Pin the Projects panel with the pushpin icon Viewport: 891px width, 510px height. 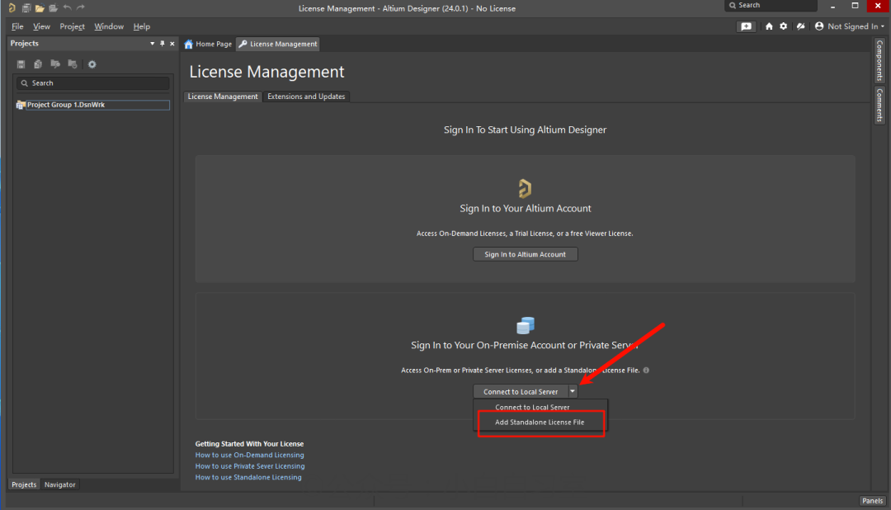(162, 44)
